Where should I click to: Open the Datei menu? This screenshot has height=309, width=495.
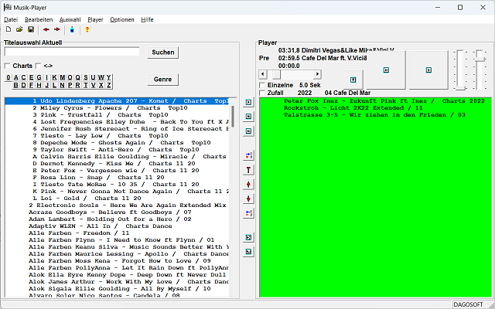tap(11, 19)
